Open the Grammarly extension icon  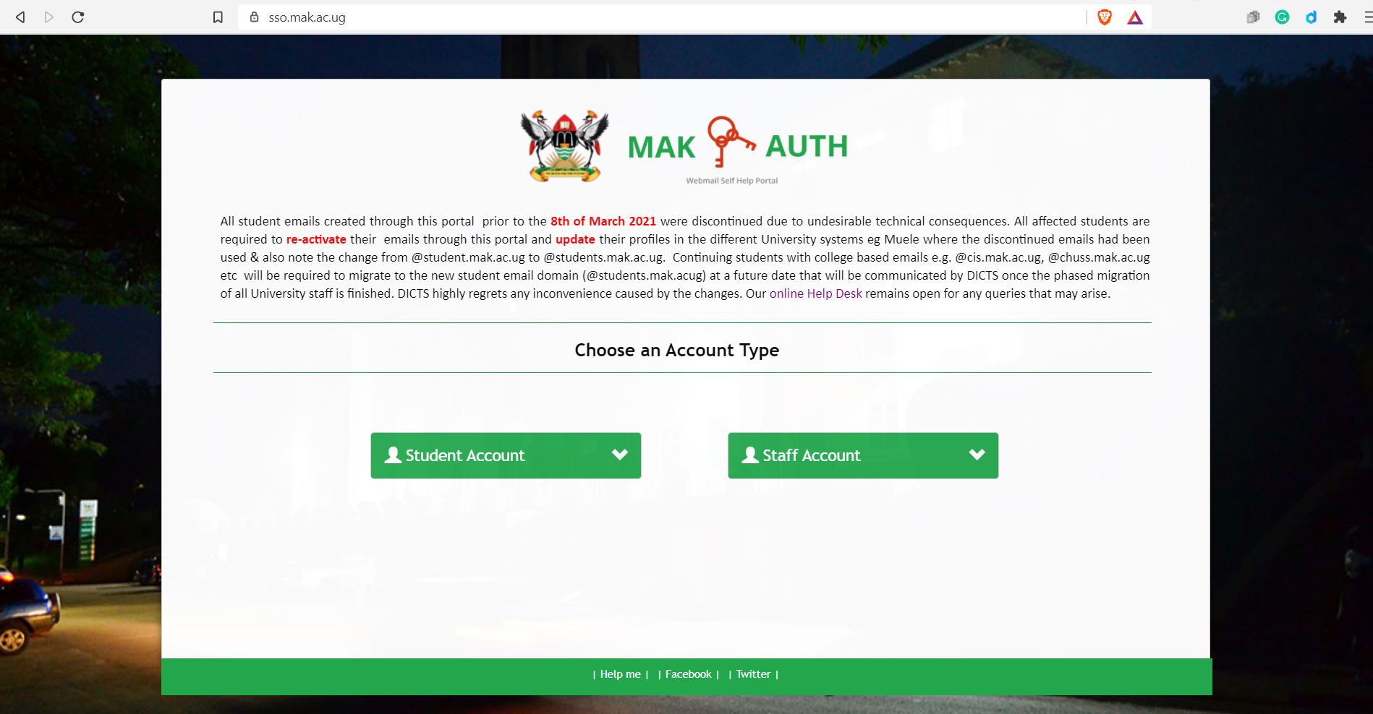[x=1282, y=17]
